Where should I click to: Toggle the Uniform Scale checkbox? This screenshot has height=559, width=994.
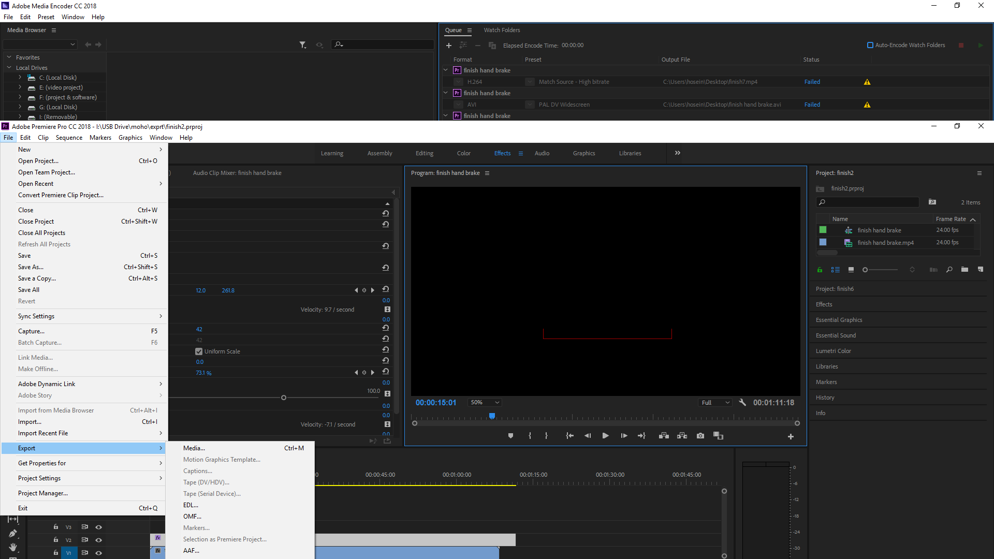199,351
